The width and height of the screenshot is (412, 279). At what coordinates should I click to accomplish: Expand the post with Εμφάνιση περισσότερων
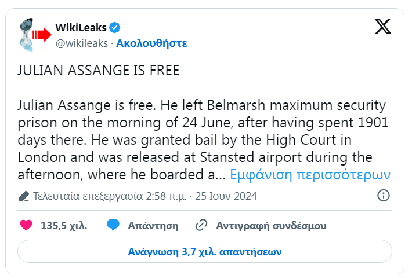[310, 174]
